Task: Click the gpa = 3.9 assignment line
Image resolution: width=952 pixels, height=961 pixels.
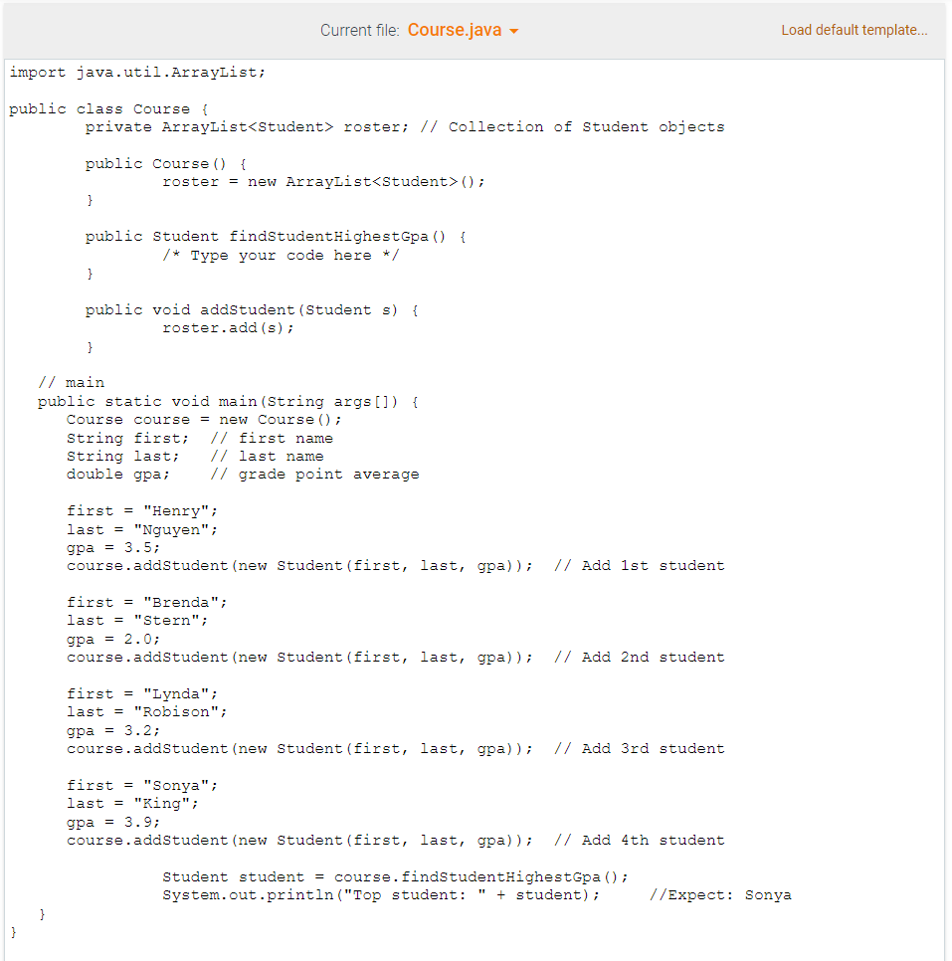Action: (114, 822)
